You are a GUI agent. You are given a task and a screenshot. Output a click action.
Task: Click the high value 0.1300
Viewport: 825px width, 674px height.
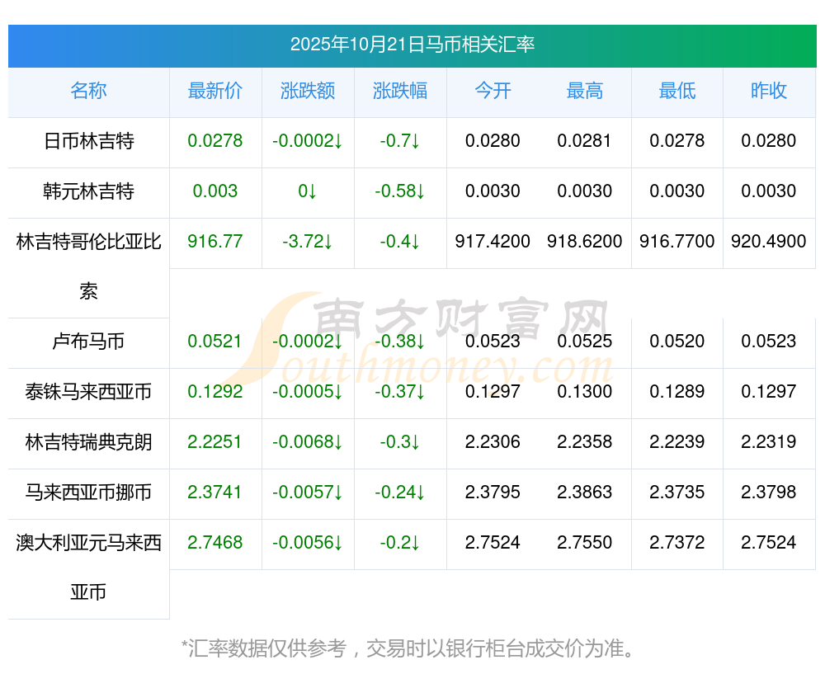pos(585,392)
